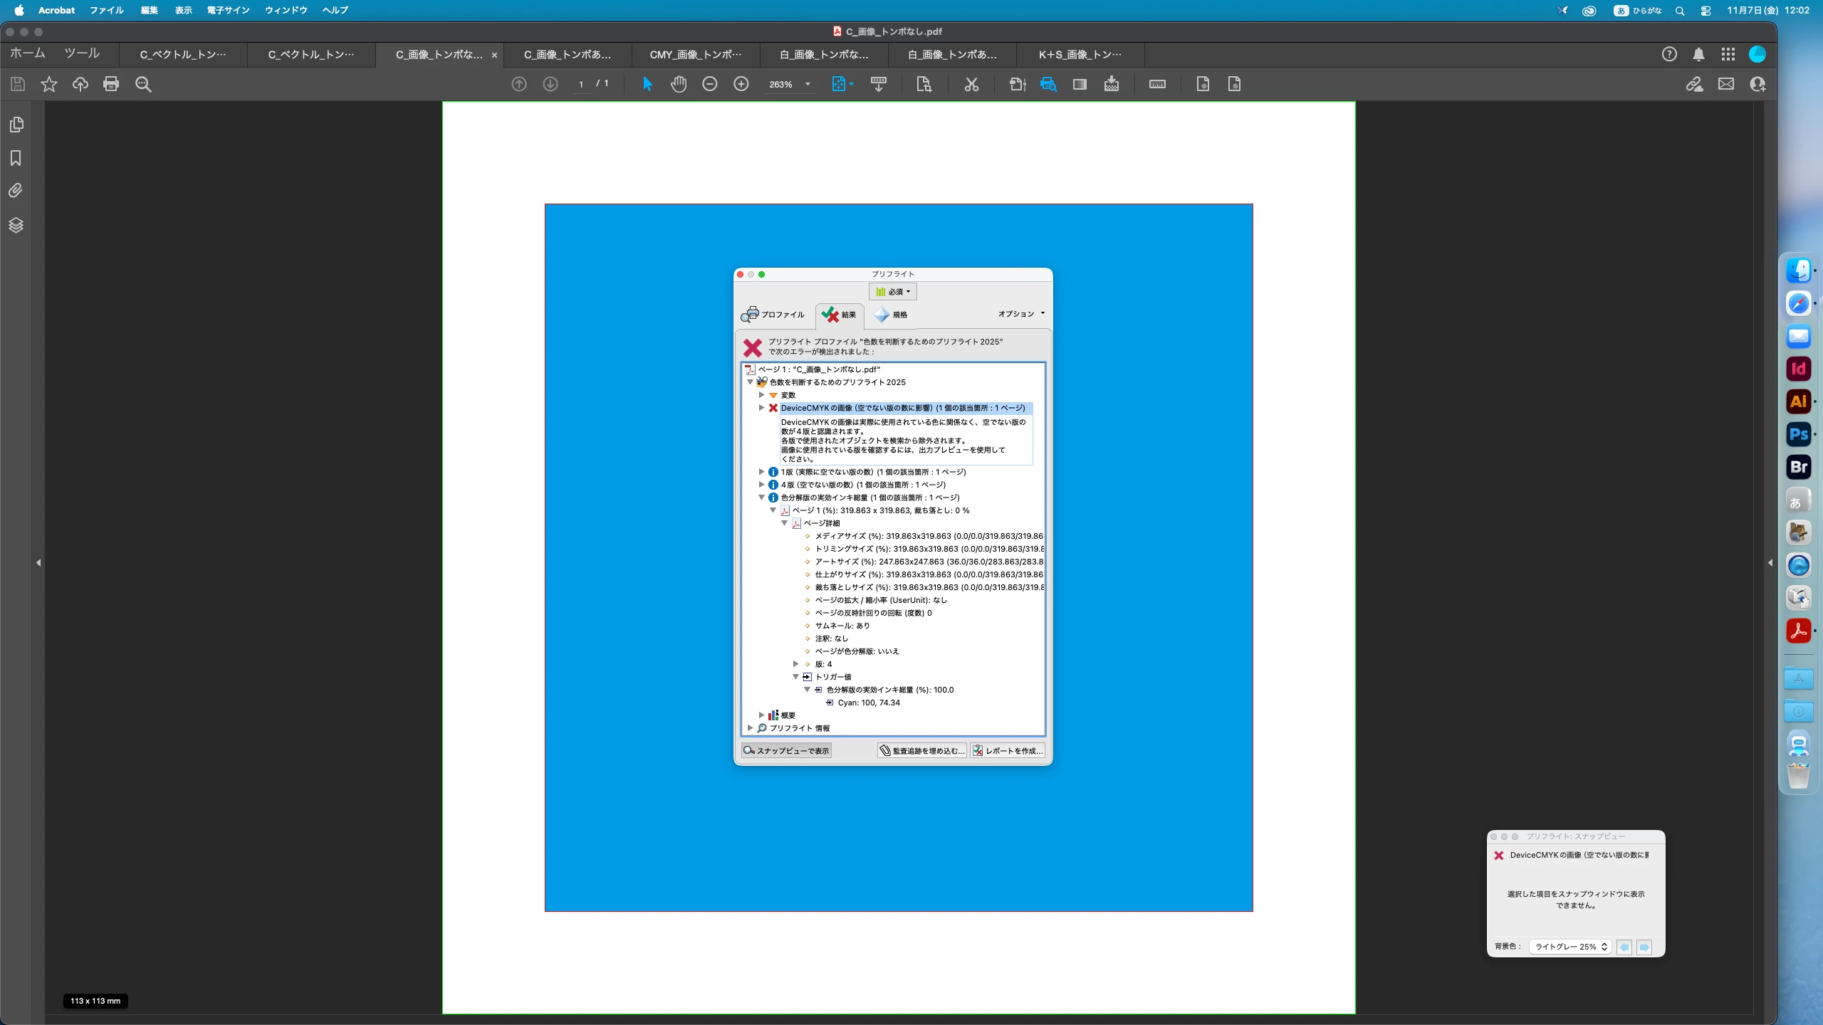The image size is (1823, 1025).
Task: Open the 必須 library dropdown in Preflight
Action: [893, 292]
